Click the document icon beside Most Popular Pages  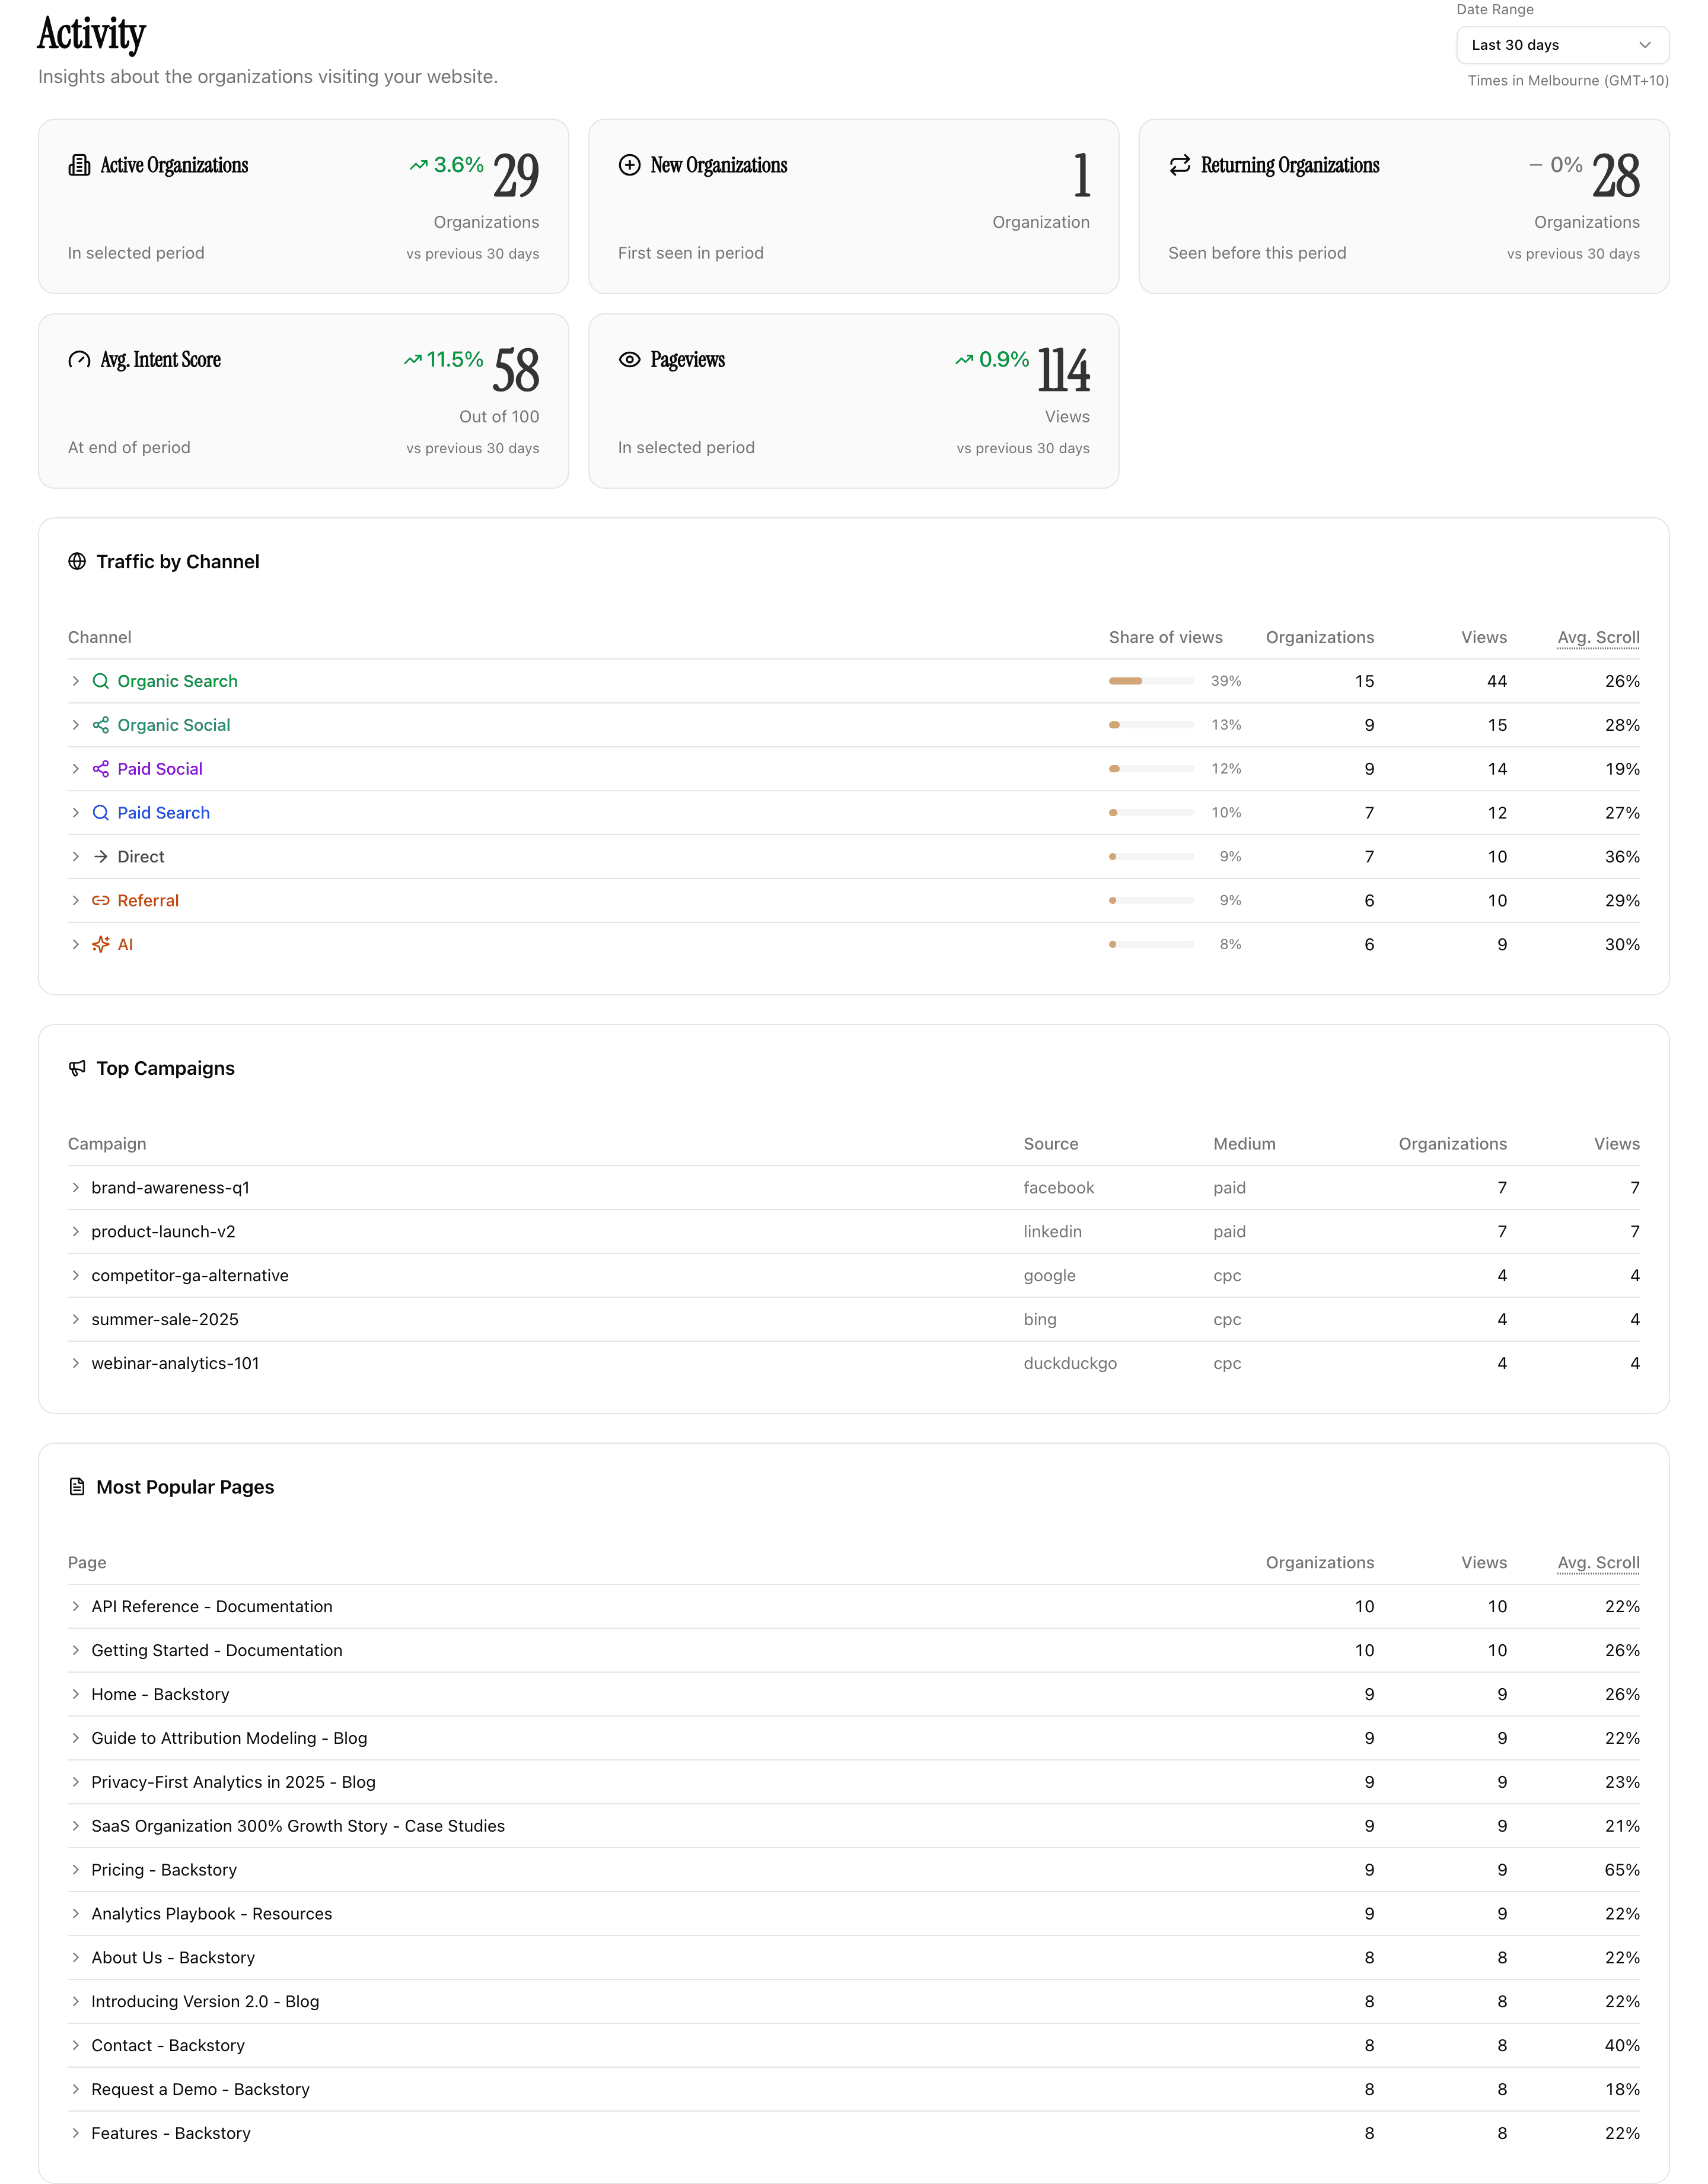pyautogui.click(x=77, y=1487)
